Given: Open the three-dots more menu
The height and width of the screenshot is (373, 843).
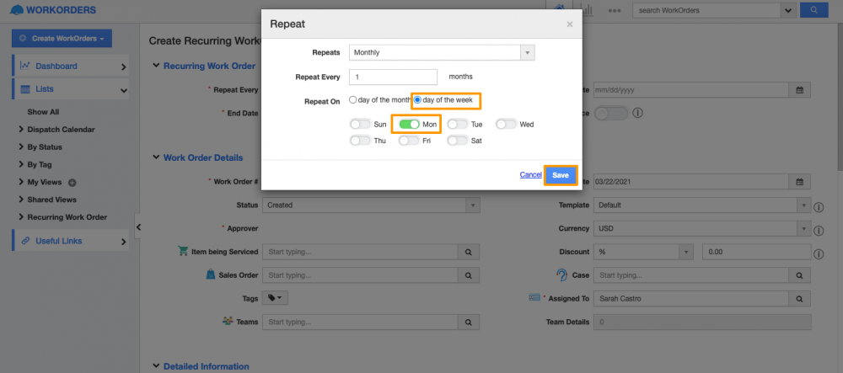Looking at the screenshot, I should pos(614,11).
